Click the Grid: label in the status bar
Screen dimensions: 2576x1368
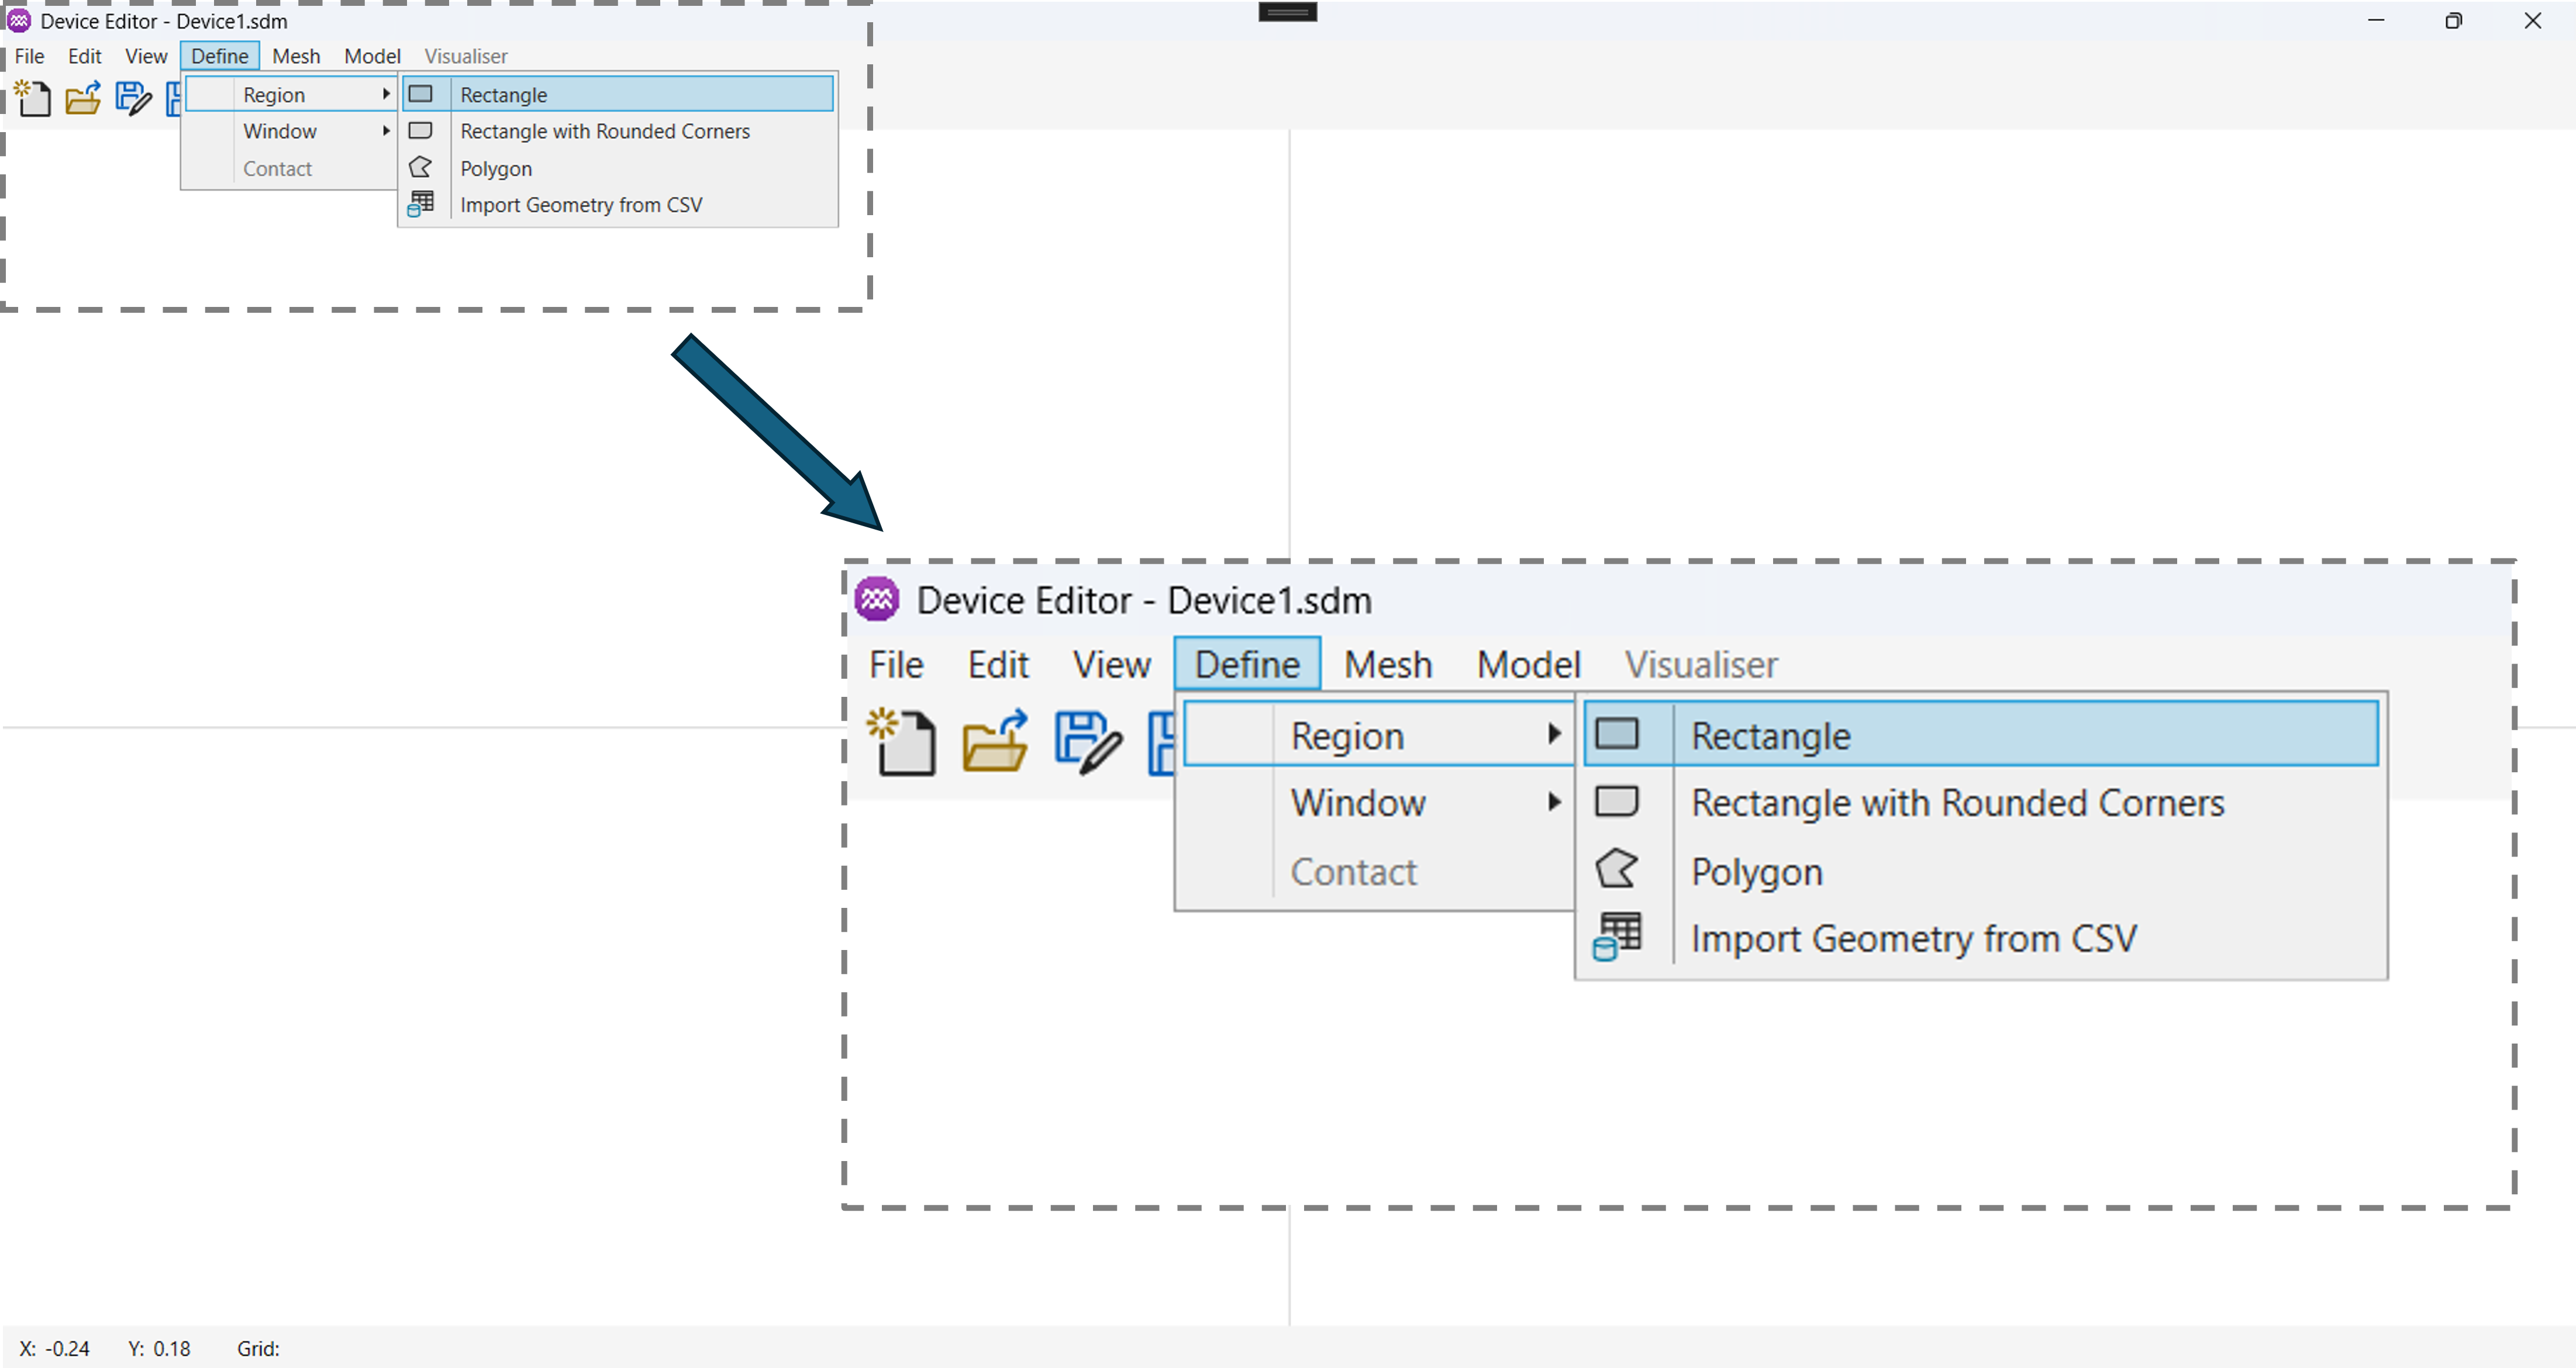(258, 1348)
